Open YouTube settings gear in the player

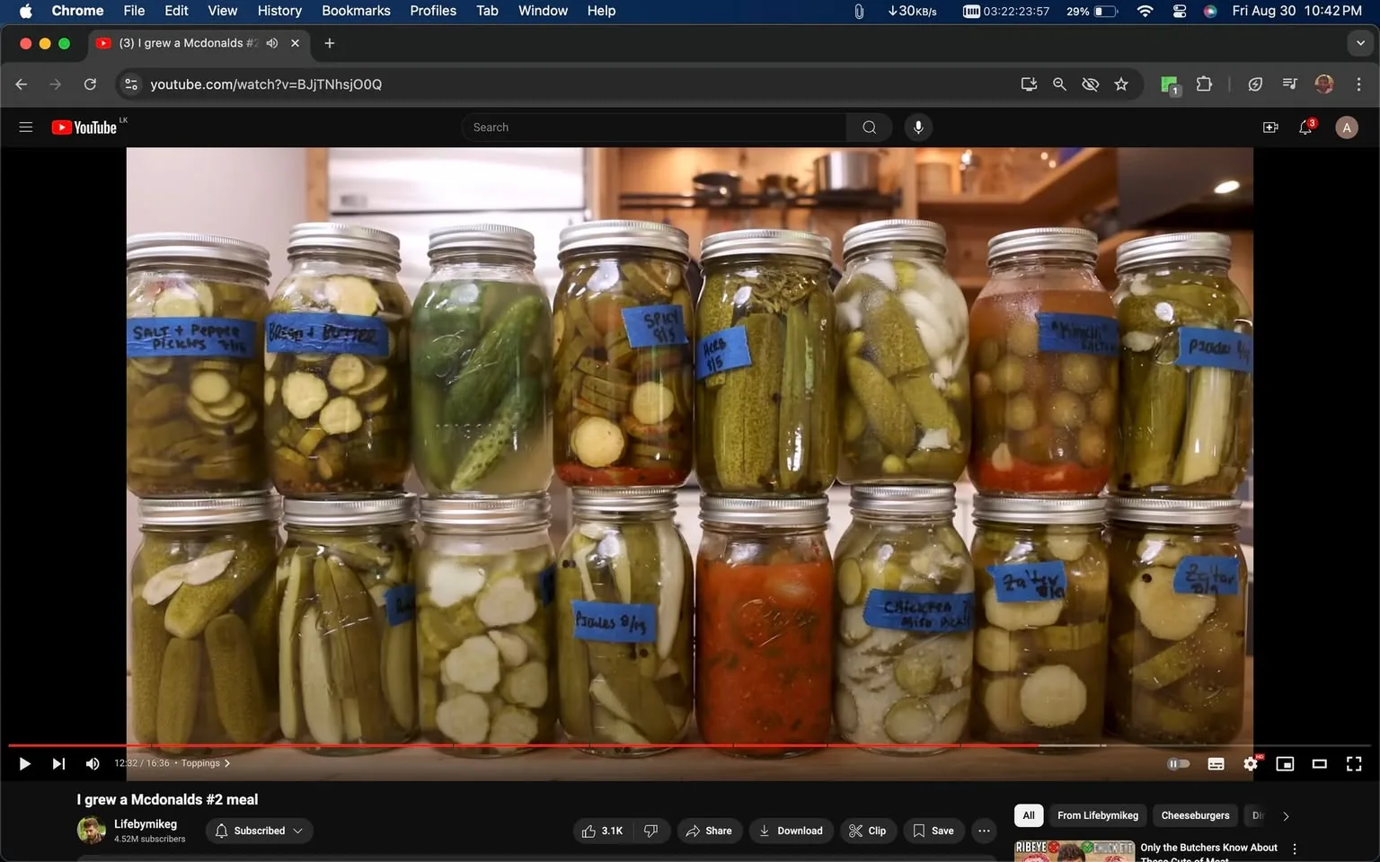[x=1250, y=763]
